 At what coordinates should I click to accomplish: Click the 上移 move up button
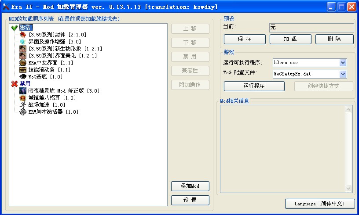(x=190, y=29)
